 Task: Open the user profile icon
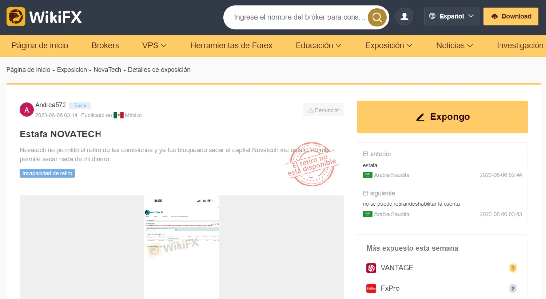(404, 16)
